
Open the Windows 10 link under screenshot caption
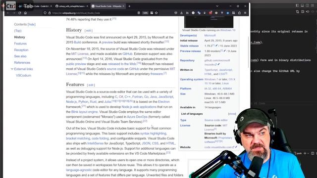click(228, 30)
